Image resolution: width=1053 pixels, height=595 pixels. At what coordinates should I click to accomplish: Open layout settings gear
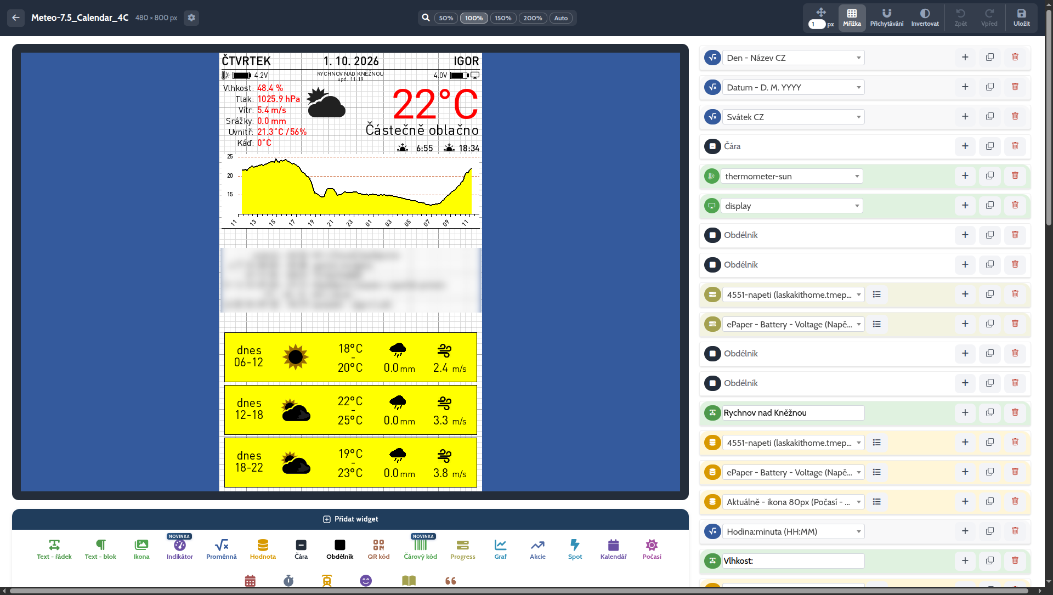191,18
